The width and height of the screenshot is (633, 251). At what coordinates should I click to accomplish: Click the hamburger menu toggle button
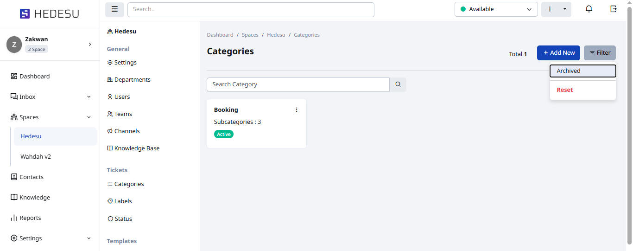114,9
